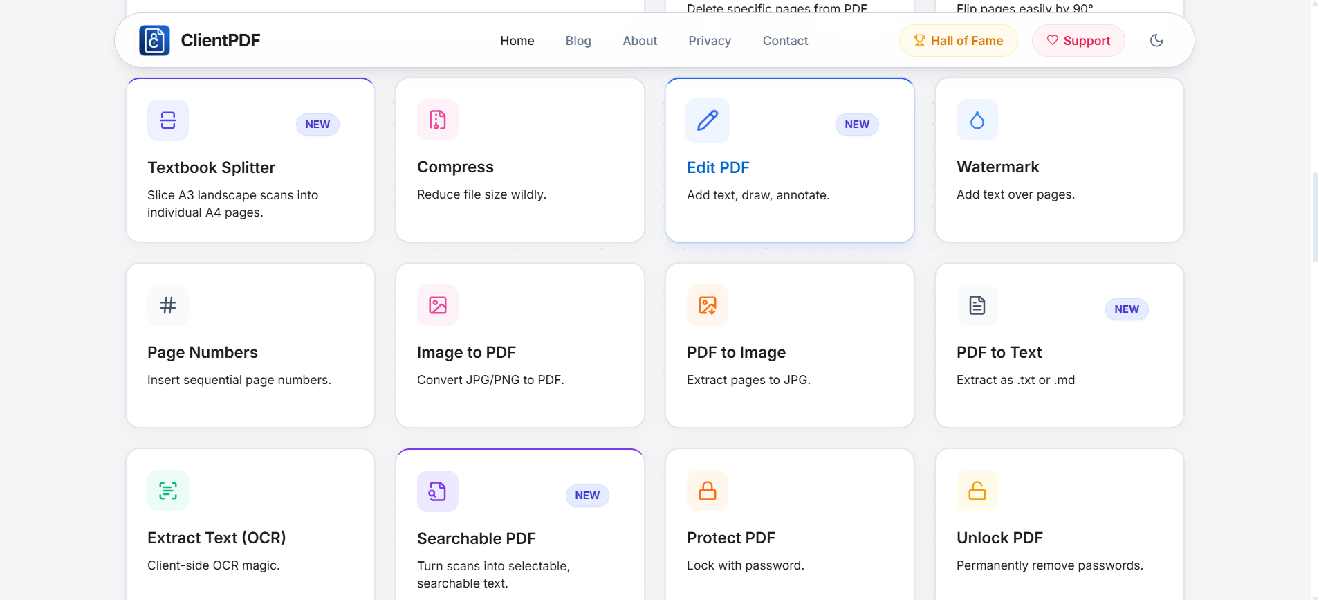The height and width of the screenshot is (600, 1319).
Task: Click the Extract Text (OCR) scan icon
Action: point(168,491)
